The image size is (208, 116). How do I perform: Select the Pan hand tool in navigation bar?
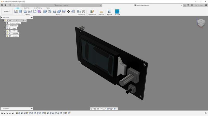pos(98,109)
